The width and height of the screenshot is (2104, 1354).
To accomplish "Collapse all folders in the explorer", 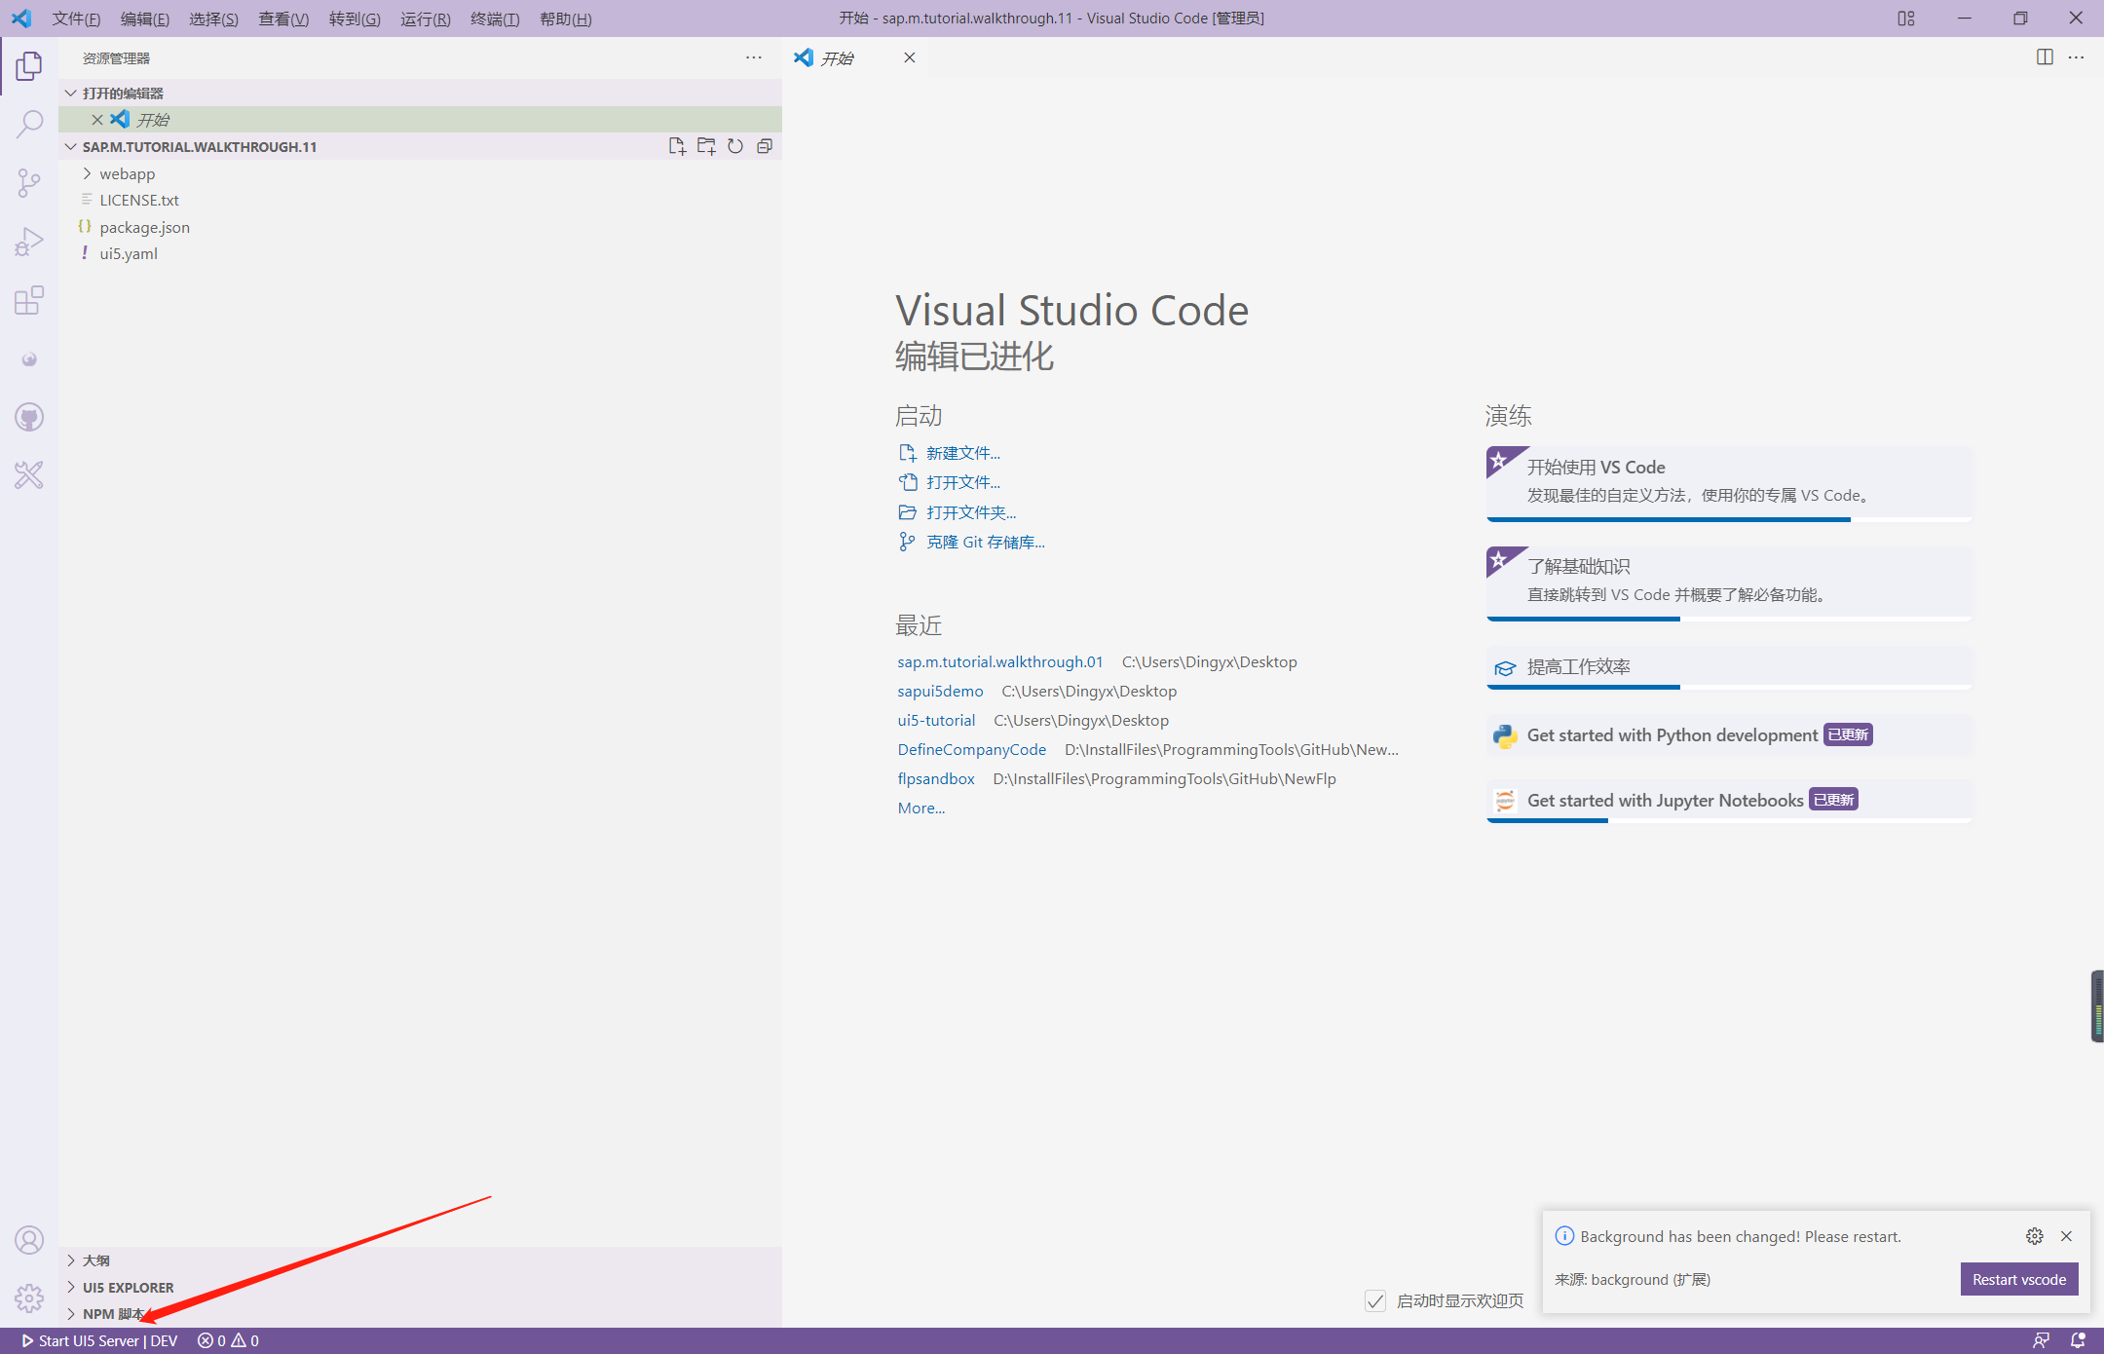I will coord(765,146).
